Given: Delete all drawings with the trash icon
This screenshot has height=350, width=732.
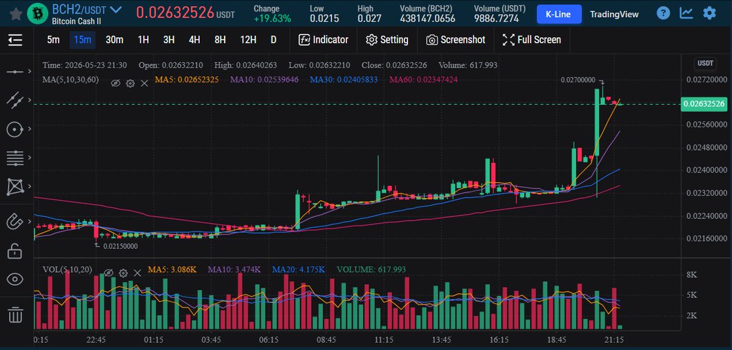Looking at the screenshot, I should (x=15, y=315).
